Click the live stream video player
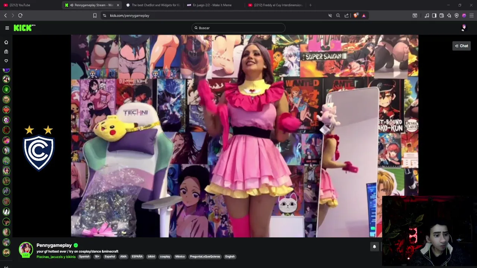Screen dimensions: 477x268 pos(244,136)
